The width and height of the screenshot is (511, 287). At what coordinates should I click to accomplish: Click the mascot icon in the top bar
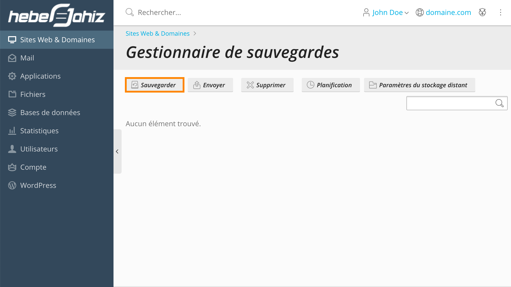pos(482,12)
